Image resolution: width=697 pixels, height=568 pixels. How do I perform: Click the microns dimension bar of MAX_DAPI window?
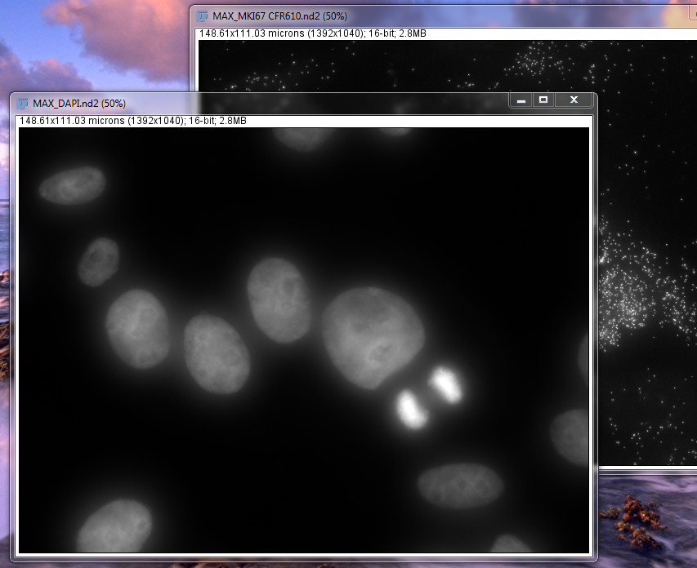click(x=131, y=119)
